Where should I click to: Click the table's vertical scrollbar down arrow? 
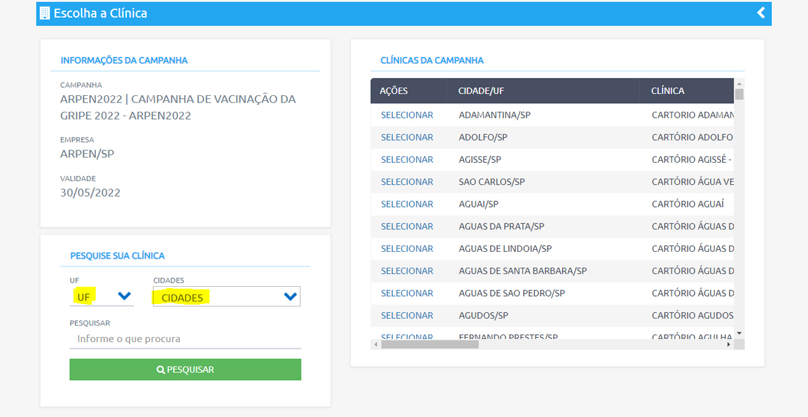coord(739,333)
